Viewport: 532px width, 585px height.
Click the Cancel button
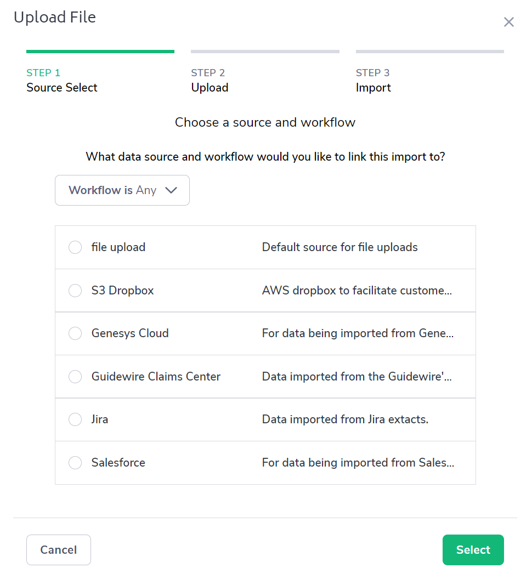coord(59,550)
